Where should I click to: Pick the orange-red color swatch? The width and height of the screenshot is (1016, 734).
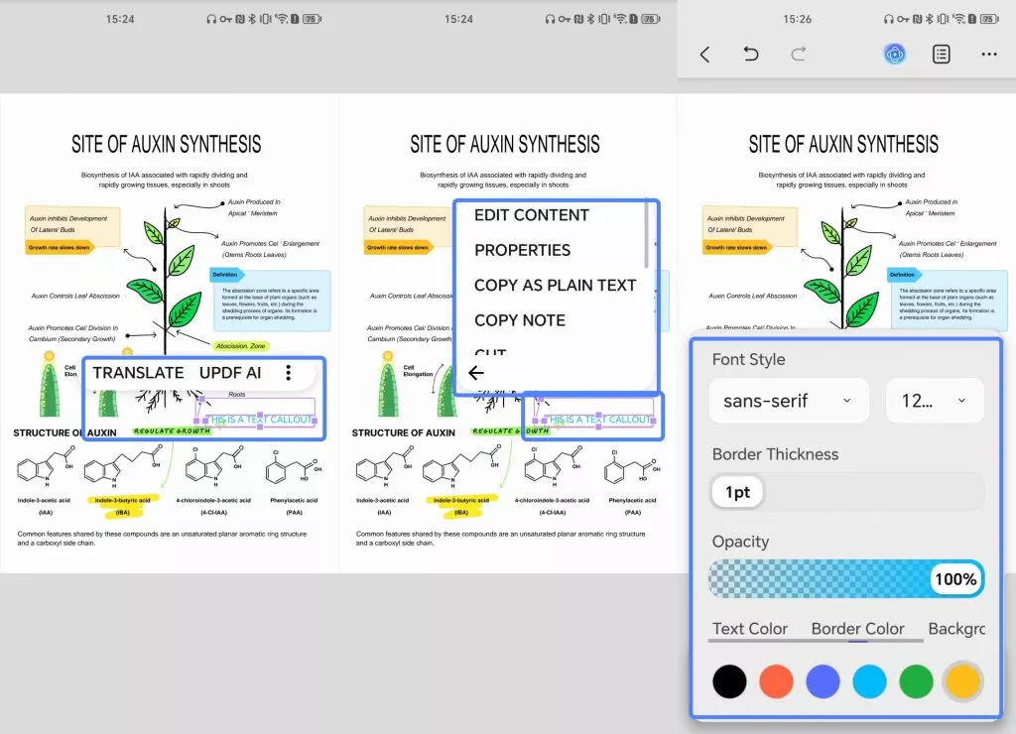point(776,681)
